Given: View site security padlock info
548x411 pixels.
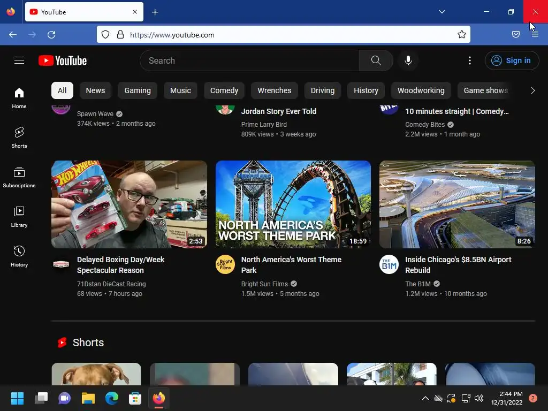Looking at the screenshot, I should pos(120,34).
